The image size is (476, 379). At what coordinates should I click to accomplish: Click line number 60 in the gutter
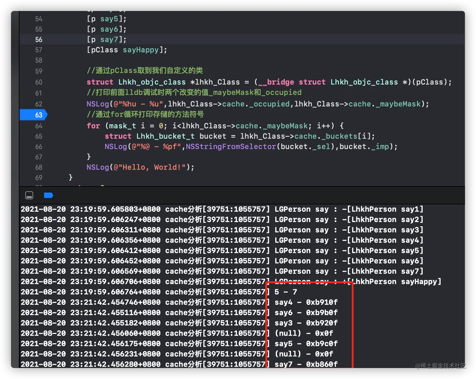point(39,82)
